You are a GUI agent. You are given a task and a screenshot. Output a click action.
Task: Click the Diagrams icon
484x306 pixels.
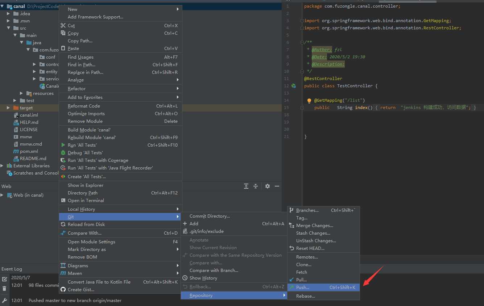tap(63, 265)
